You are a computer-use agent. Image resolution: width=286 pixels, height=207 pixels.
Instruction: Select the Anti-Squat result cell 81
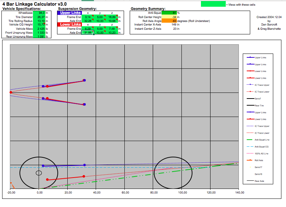click(169, 13)
